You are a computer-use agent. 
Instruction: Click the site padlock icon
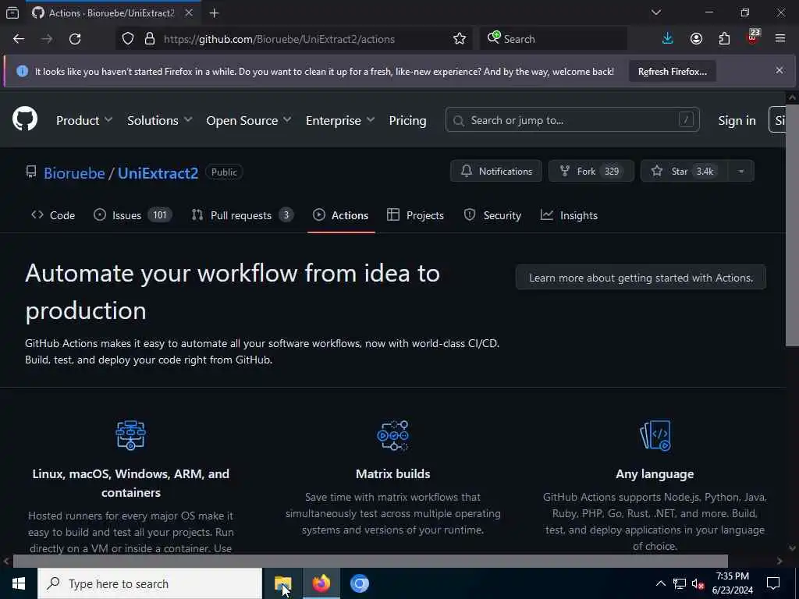click(x=150, y=39)
